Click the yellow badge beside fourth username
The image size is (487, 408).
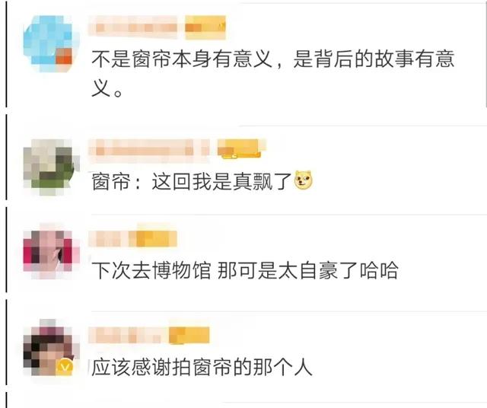(189, 335)
